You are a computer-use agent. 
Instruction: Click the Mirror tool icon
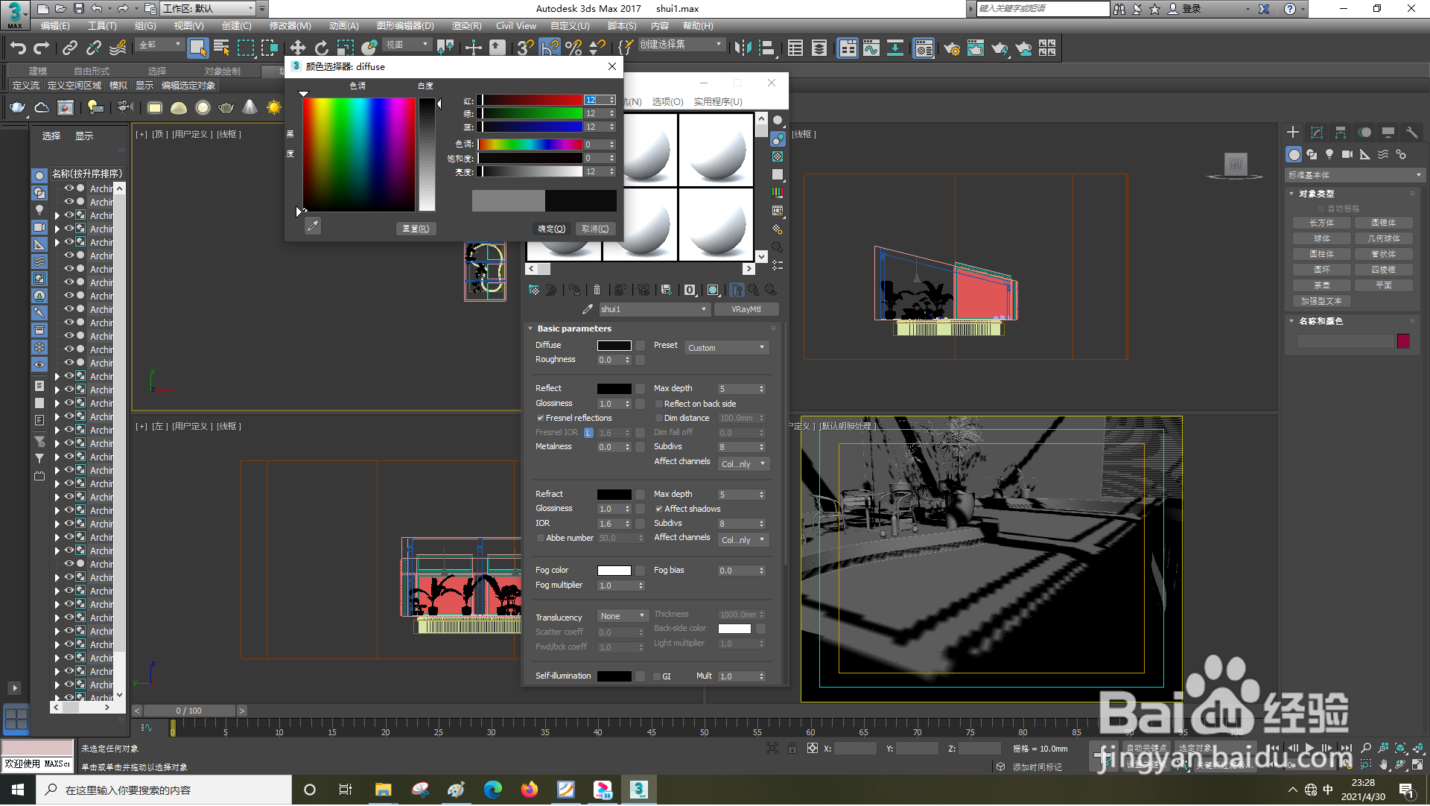coord(743,48)
